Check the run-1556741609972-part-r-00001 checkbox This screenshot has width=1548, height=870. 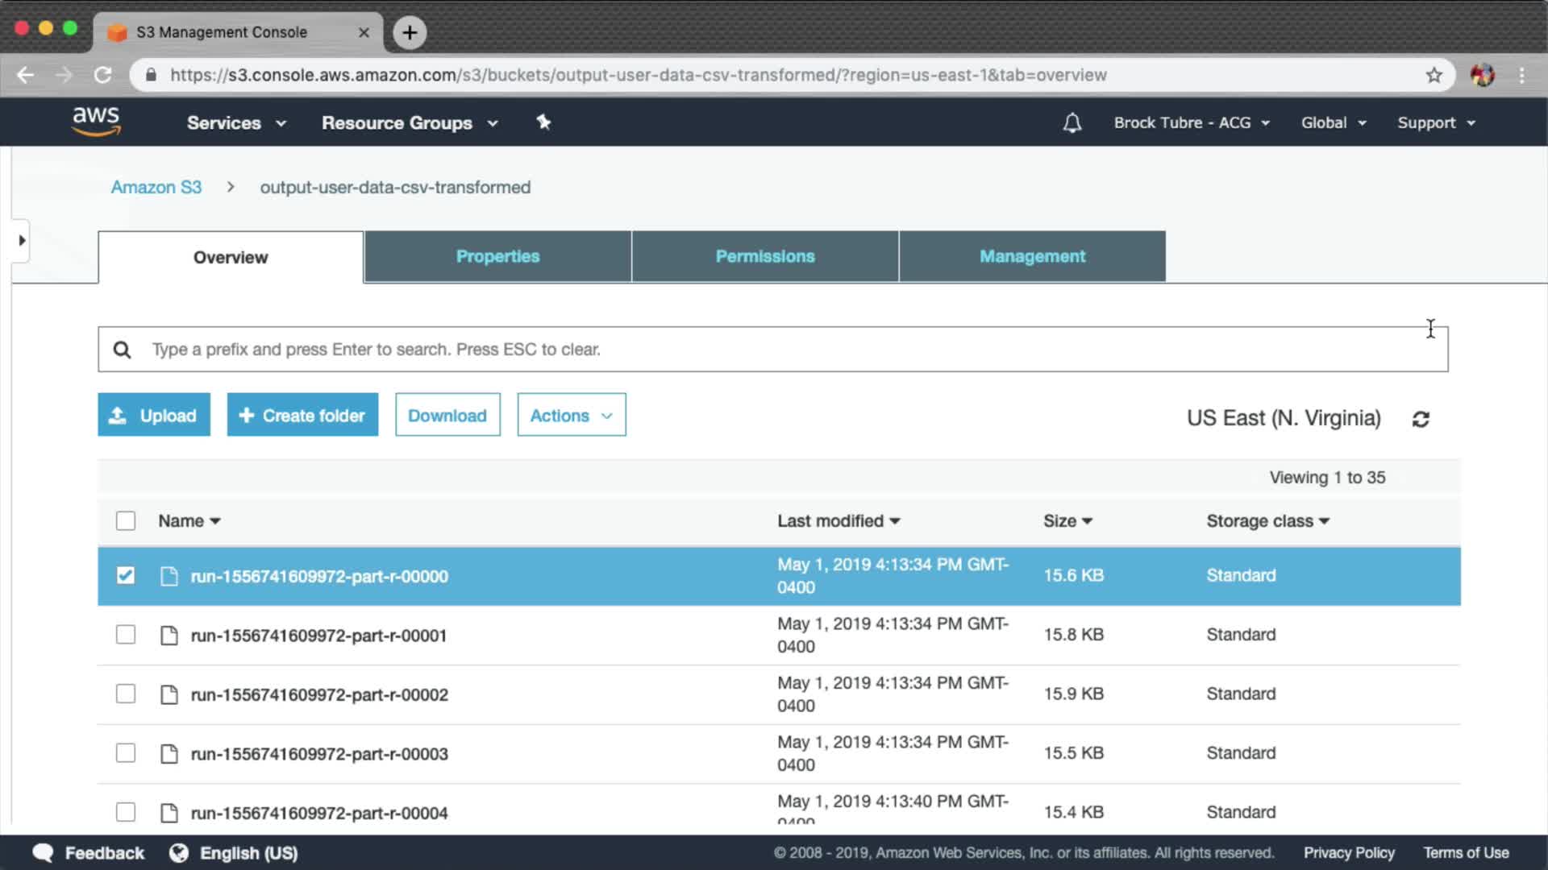pyautogui.click(x=126, y=635)
